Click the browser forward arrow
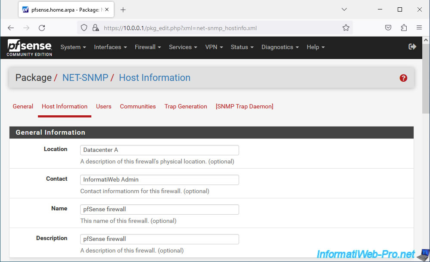This screenshot has height=262, width=430. coord(26,28)
